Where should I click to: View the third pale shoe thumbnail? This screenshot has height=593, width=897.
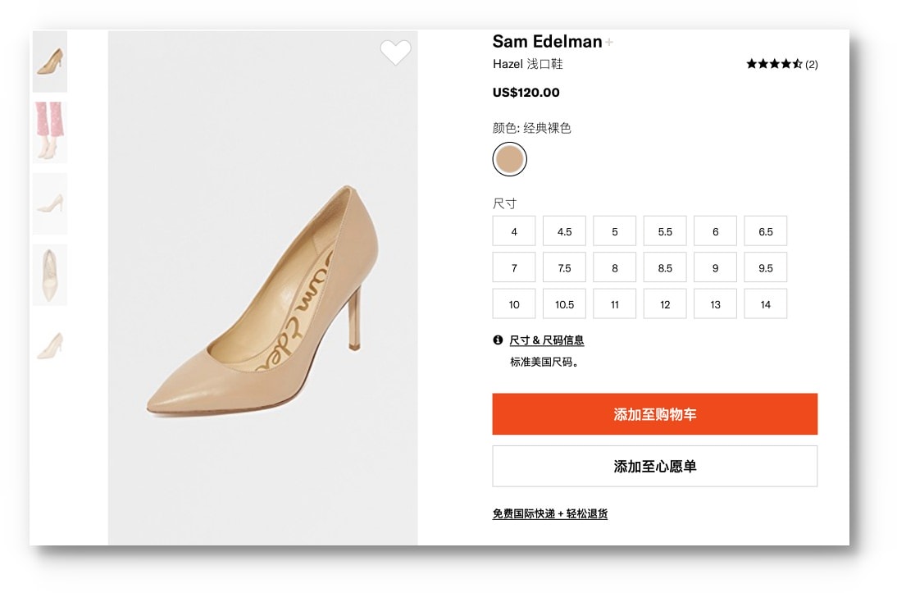[50, 203]
